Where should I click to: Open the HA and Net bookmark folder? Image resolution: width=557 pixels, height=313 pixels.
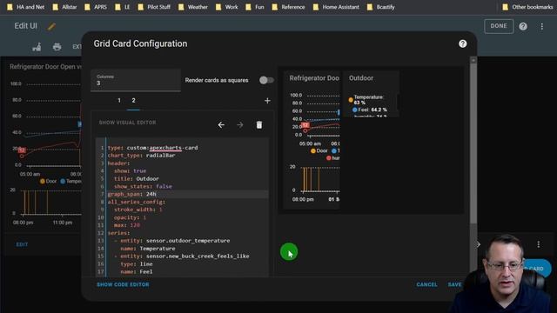click(x=26, y=7)
